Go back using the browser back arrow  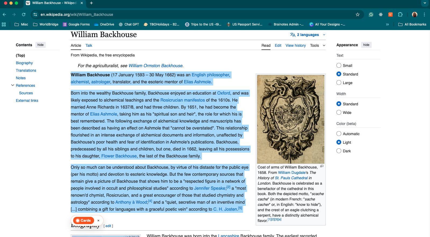(x=4, y=15)
